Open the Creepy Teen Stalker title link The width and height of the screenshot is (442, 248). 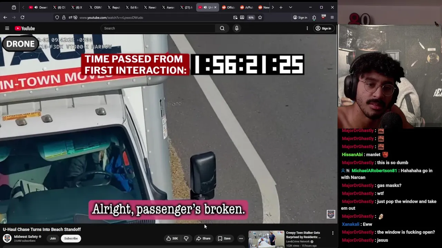pyautogui.click(x=303, y=235)
